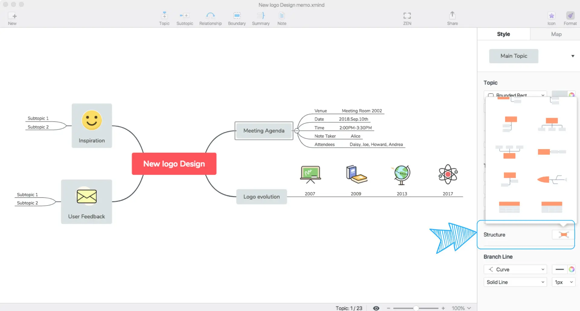Open the branch line color wheel

pos(572,269)
